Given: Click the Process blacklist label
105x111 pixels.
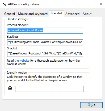Looking at the screenshot, I should (18, 25).
